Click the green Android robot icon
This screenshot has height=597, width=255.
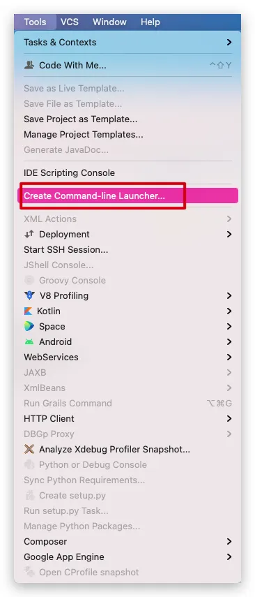tap(29, 342)
